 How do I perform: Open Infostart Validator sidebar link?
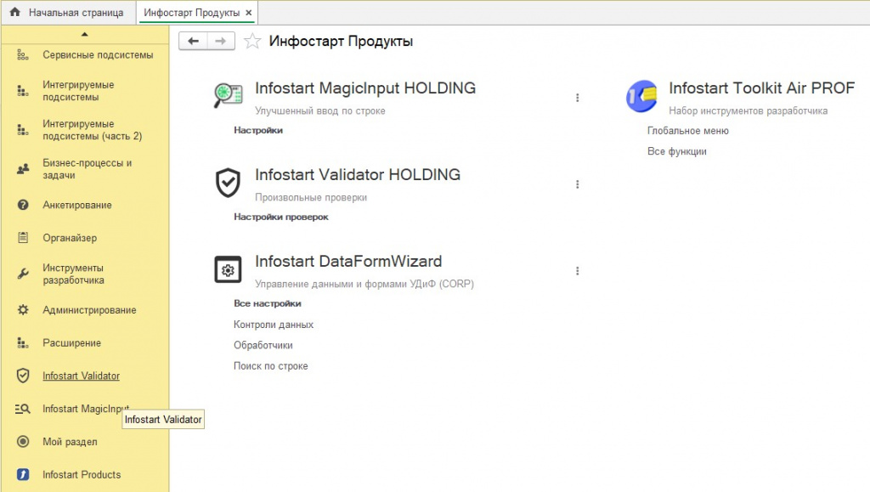81,376
